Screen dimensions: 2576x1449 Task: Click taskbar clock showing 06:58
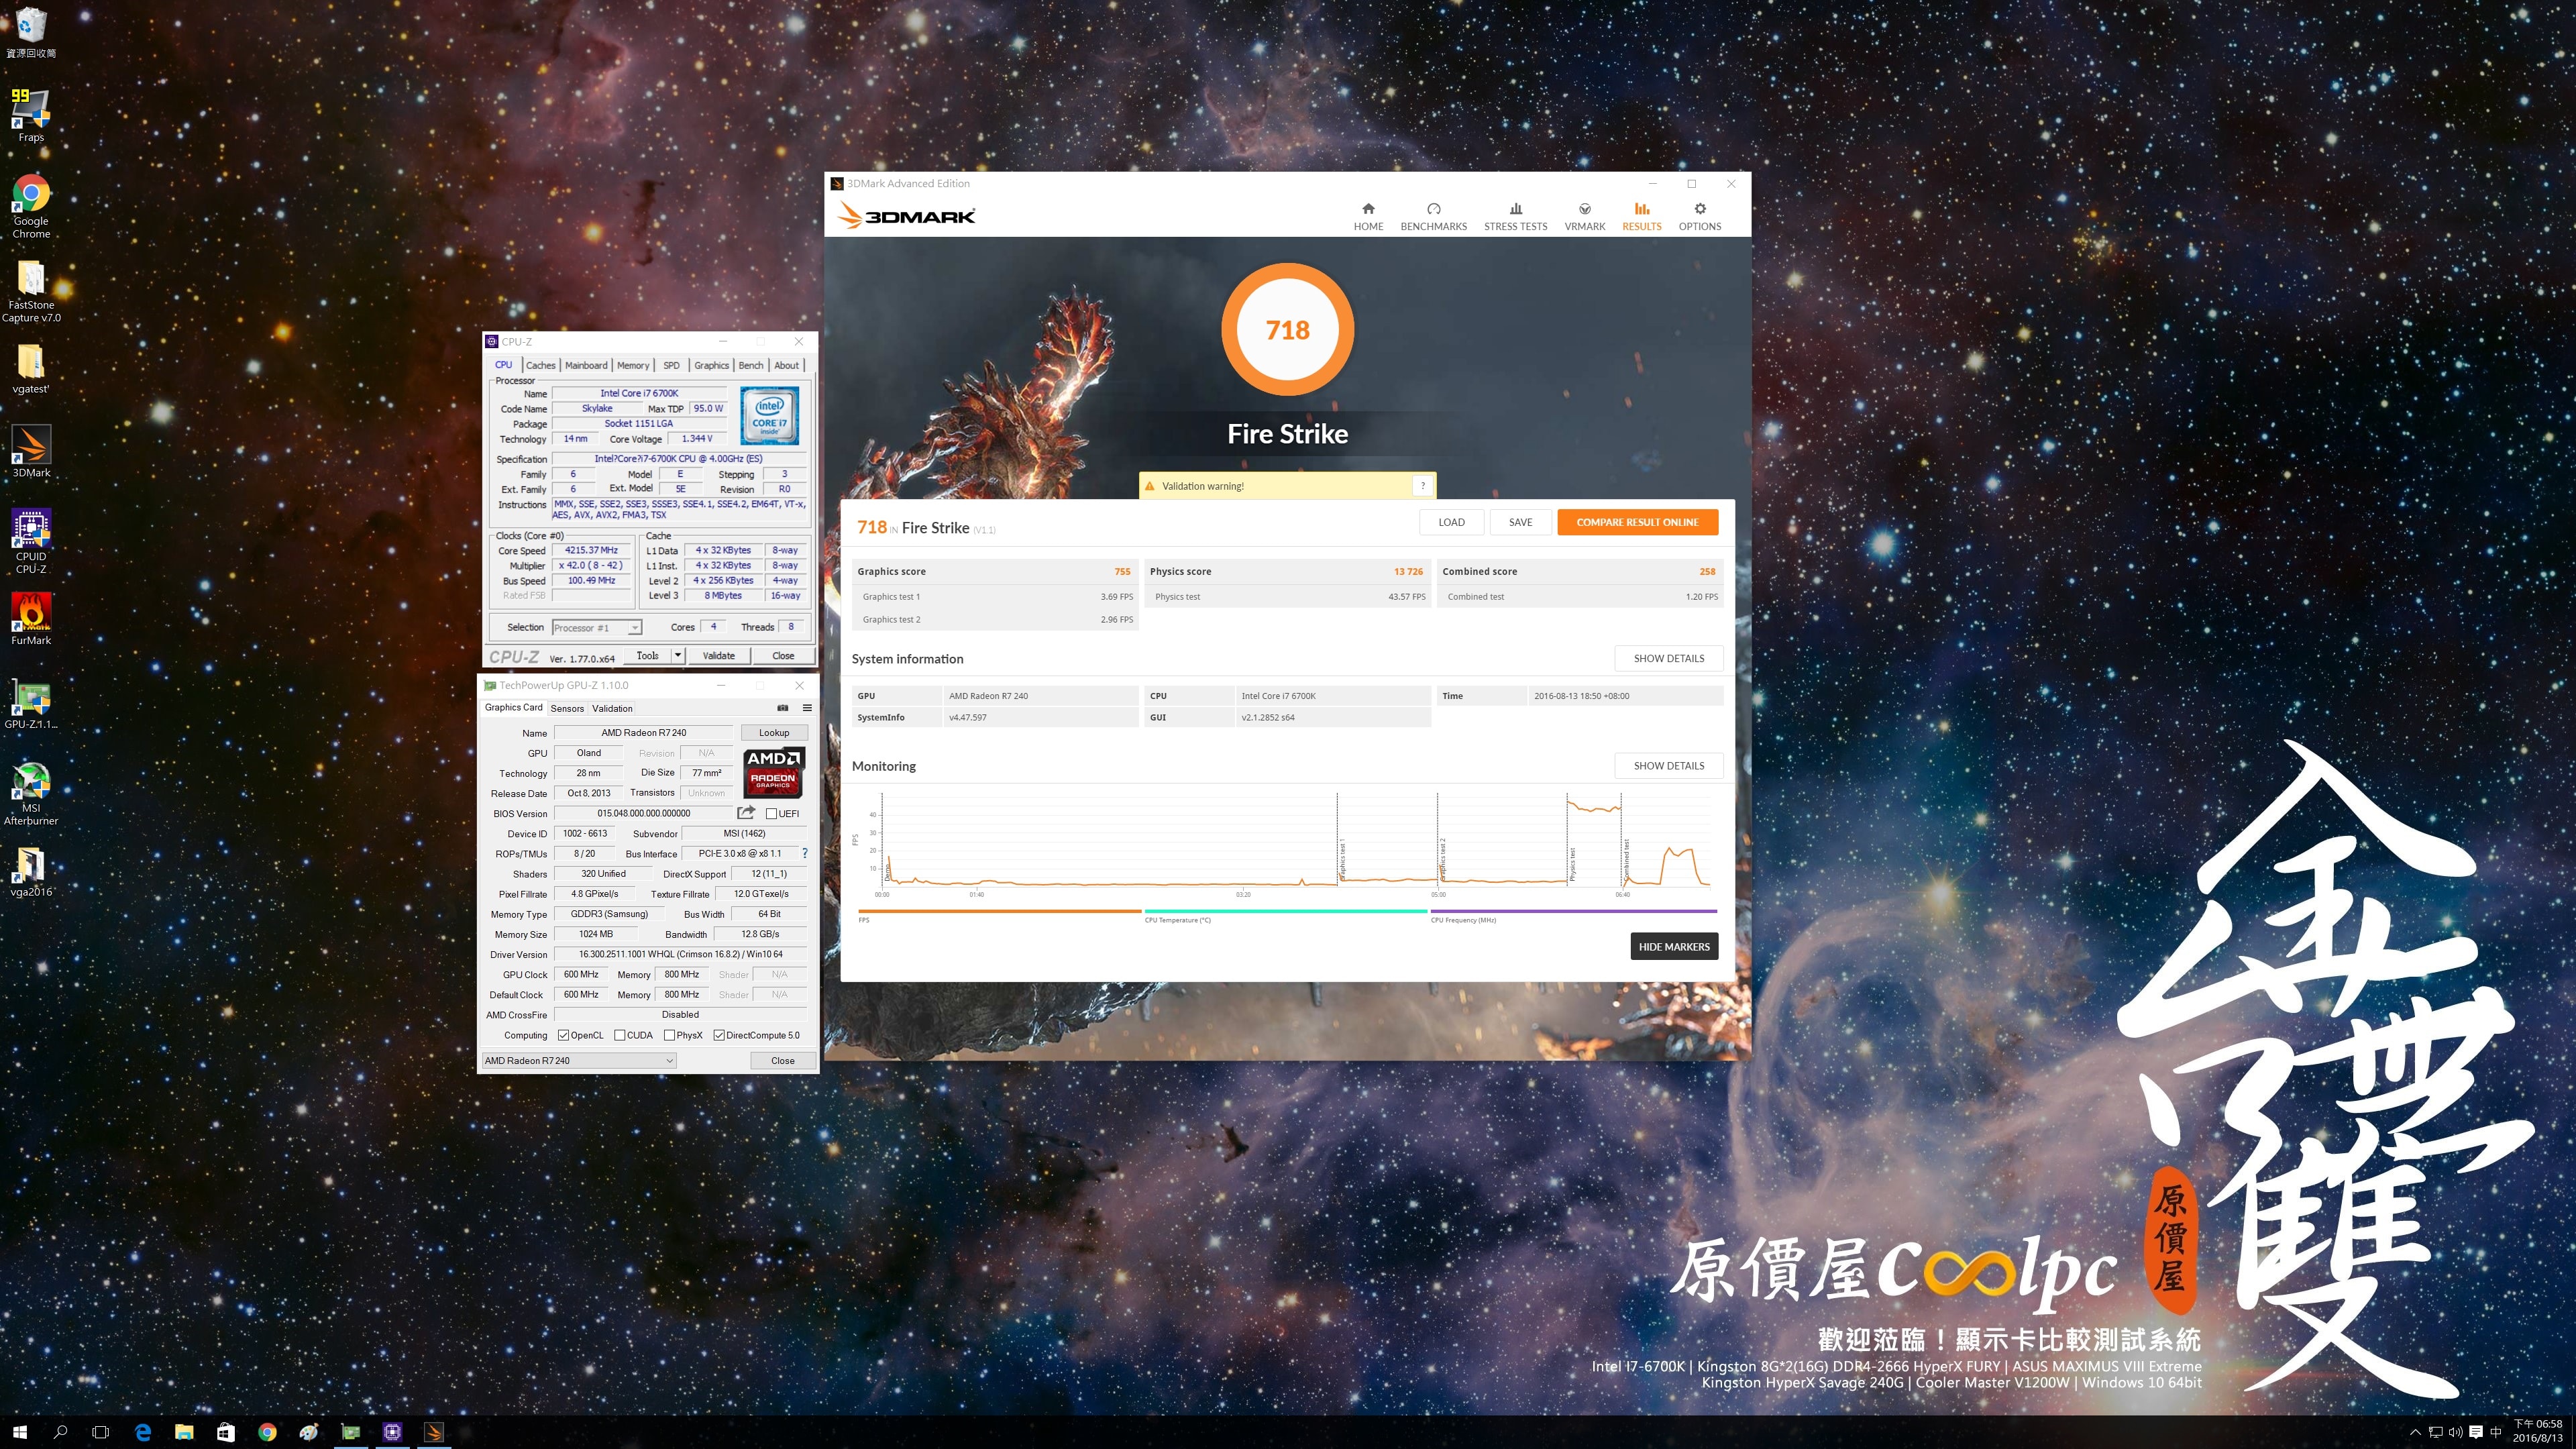(x=2538, y=1431)
